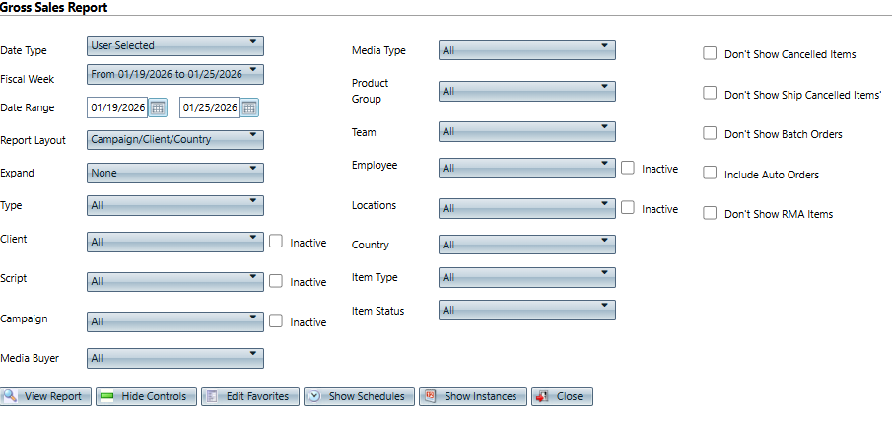The image size is (892, 424).
Task: Expand the Fiscal Week dropdown
Action: point(175,74)
